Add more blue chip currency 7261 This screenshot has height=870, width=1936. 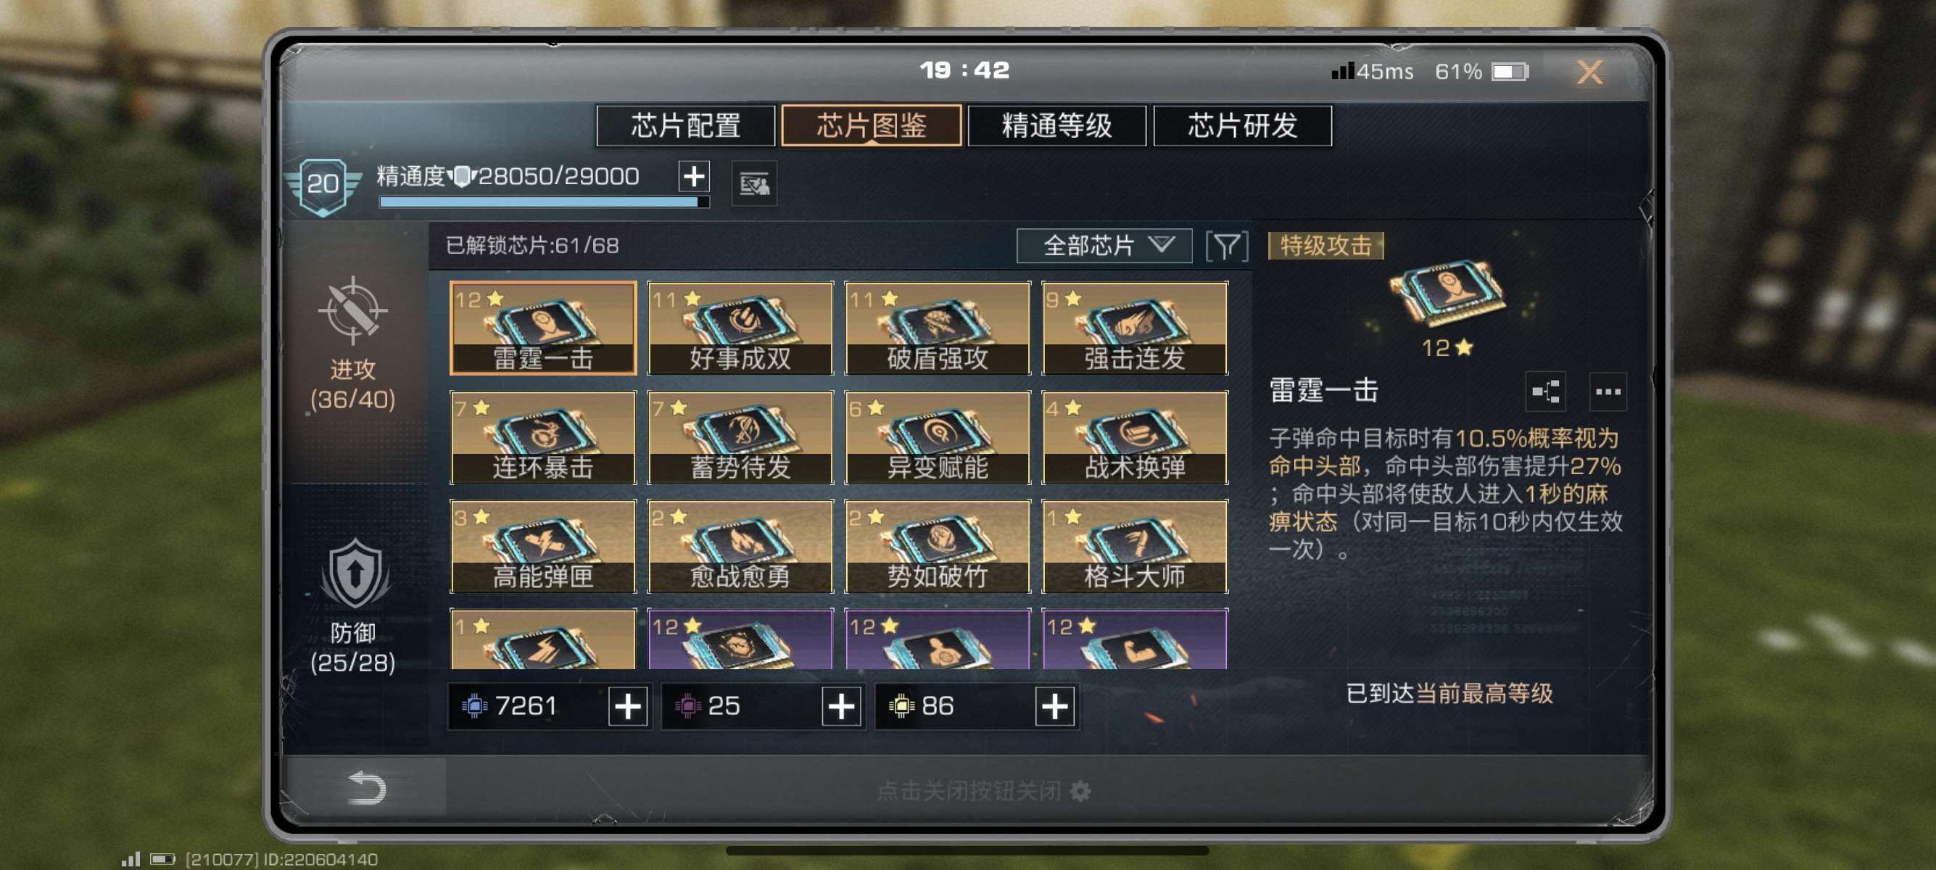(627, 706)
